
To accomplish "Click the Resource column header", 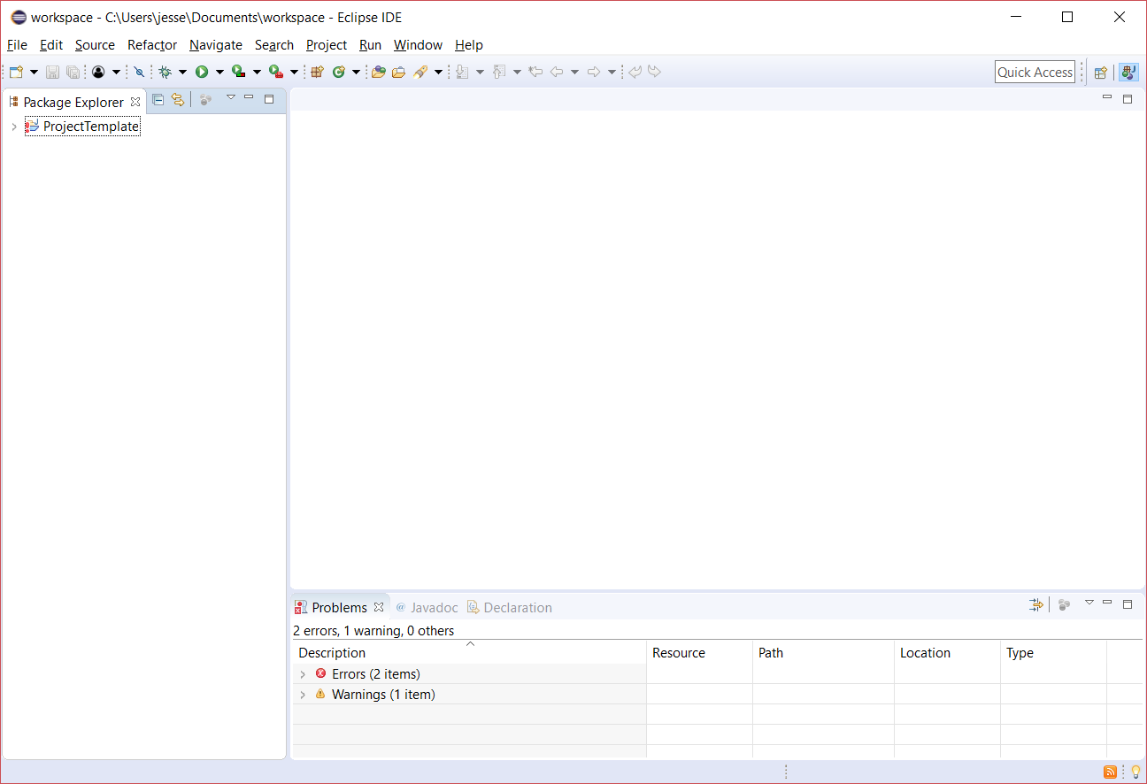I will (679, 653).
